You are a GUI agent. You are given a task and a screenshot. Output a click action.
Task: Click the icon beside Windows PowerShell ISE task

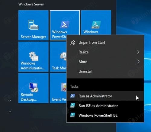72,115
